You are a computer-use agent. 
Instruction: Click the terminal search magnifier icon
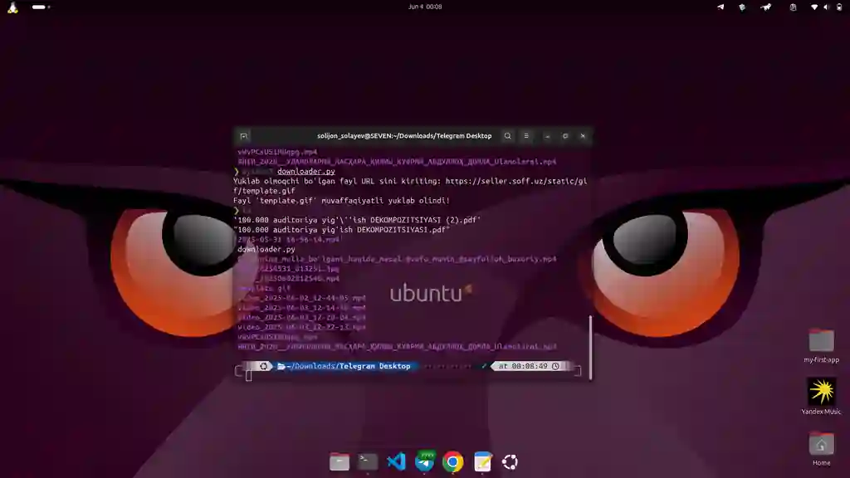[x=507, y=136]
